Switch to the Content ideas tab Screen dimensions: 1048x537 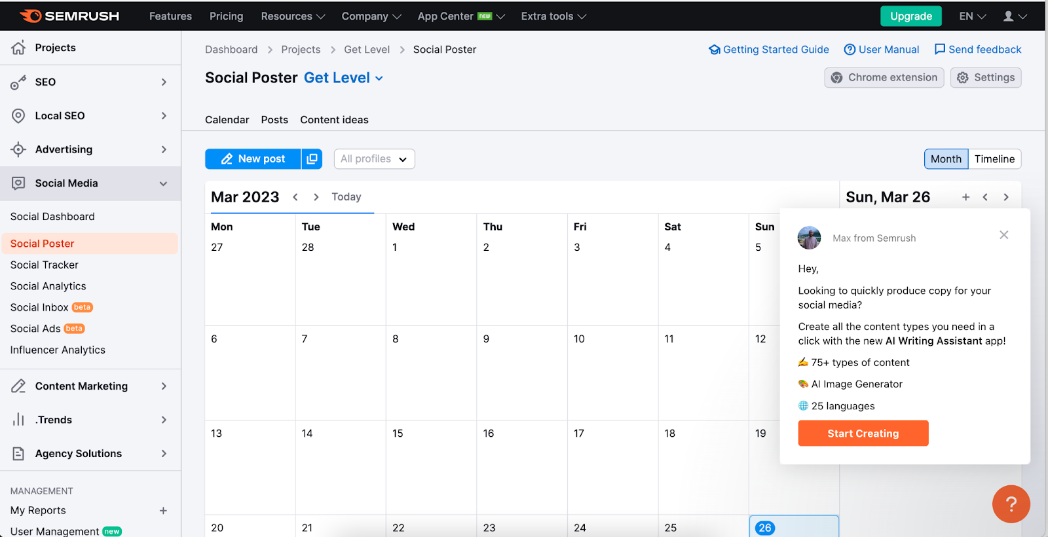tap(334, 120)
